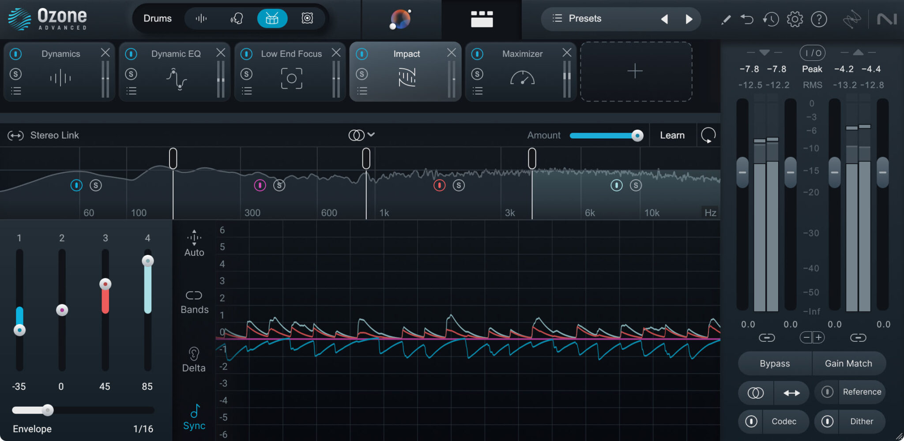The image size is (904, 441).
Task: Open session history with the clock icon
Action: coord(771,19)
